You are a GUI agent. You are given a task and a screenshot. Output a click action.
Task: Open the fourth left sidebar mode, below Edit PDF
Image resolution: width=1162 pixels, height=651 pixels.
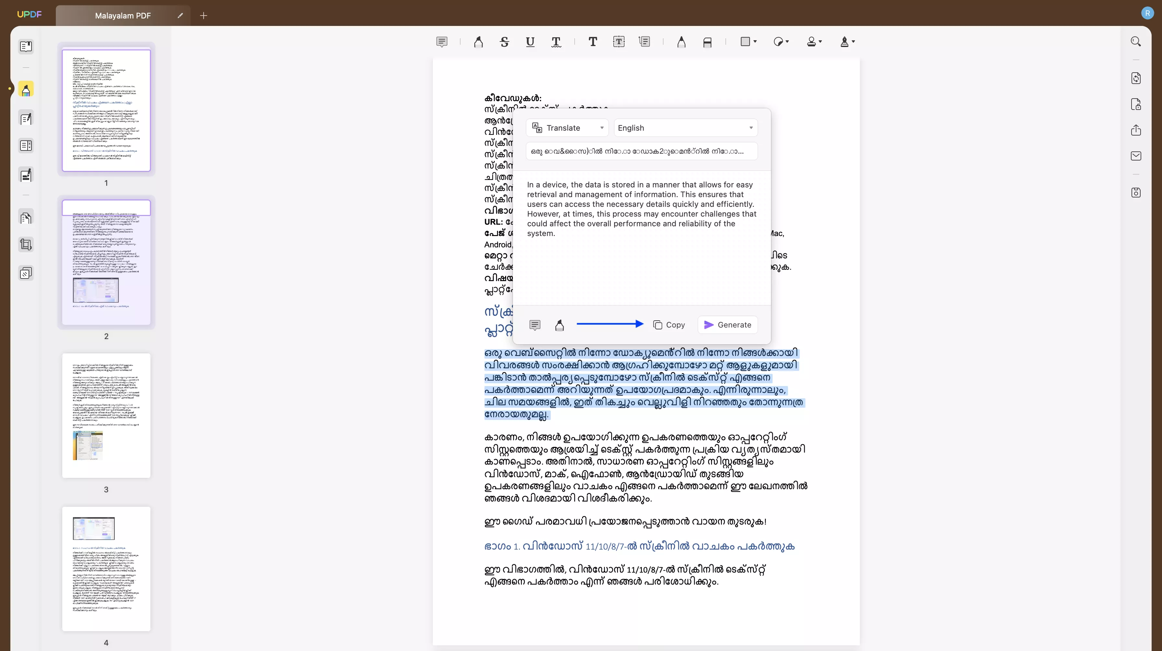point(26,146)
